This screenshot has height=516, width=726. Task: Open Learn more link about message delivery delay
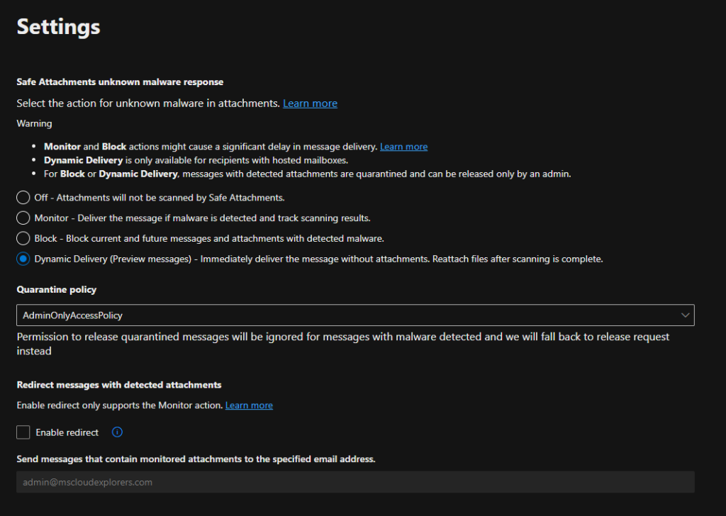point(403,147)
